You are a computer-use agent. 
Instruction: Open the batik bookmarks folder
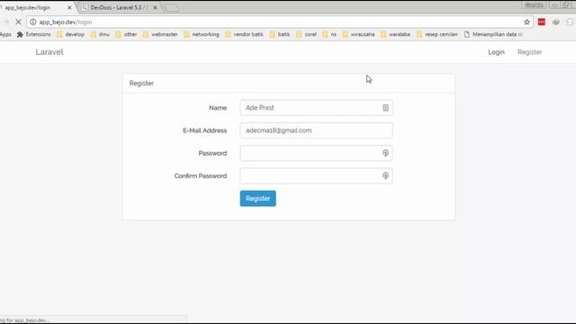tap(280, 34)
